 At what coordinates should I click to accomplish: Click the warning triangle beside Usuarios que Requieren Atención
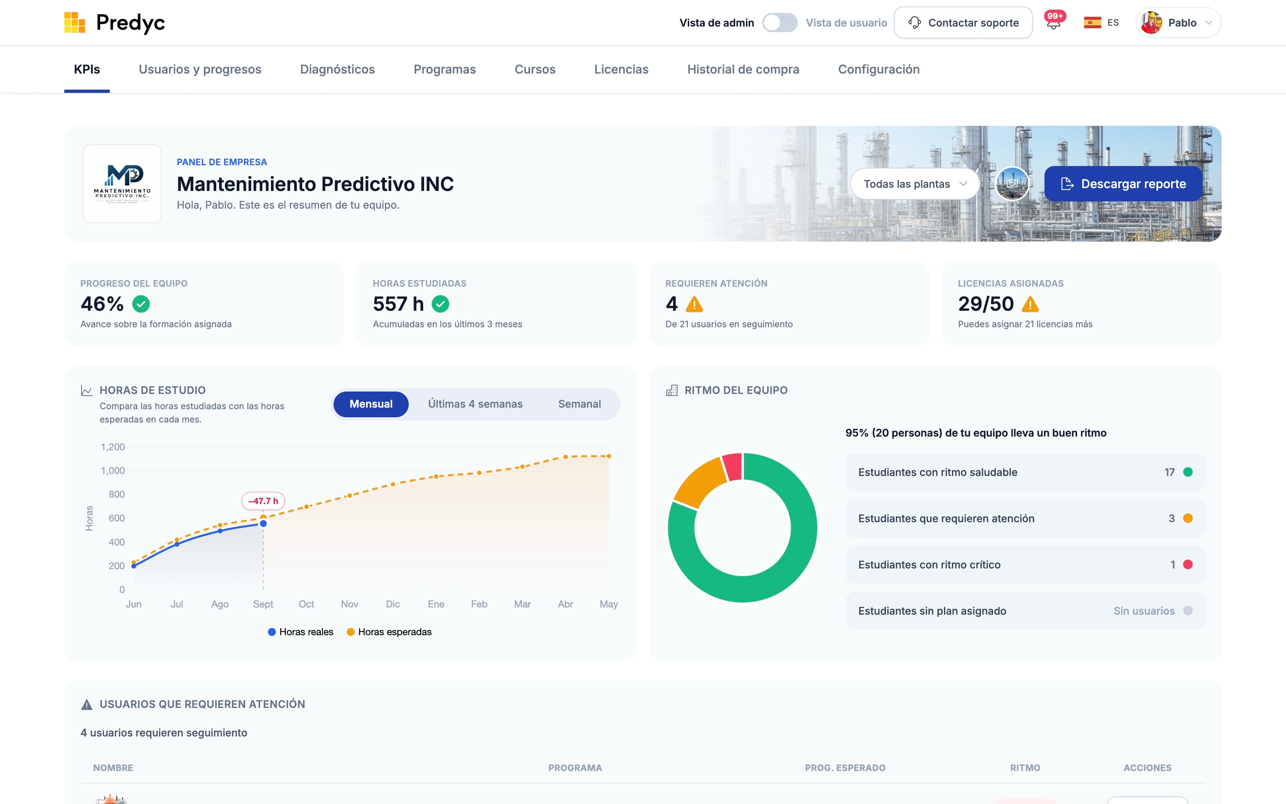pyautogui.click(x=87, y=705)
